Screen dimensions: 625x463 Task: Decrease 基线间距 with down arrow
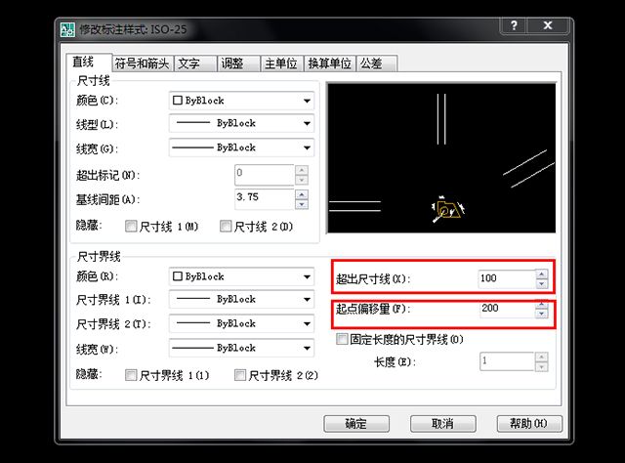tap(302, 204)
